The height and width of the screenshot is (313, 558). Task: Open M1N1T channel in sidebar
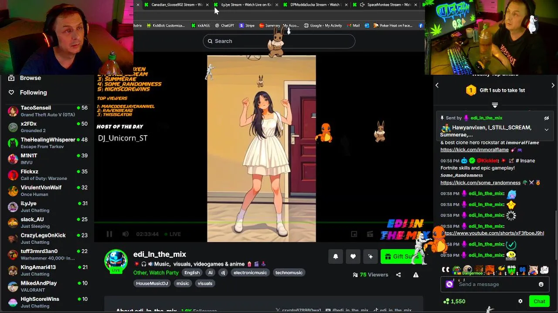[48, 159]
